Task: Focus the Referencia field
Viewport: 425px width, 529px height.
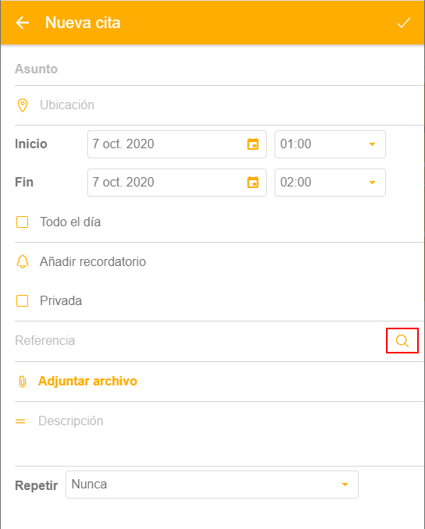Action: (199, 341)
